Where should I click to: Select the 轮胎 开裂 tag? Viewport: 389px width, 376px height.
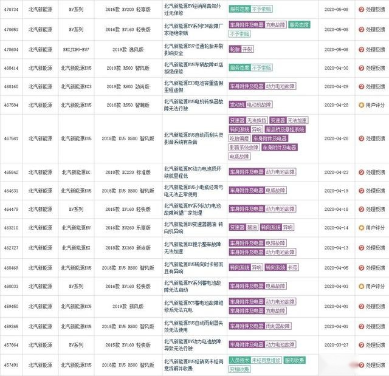point(241,49)
